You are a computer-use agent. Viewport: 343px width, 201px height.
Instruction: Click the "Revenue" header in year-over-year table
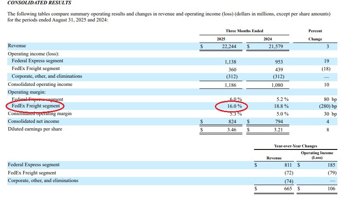pyautogui.click(x=274, y=158)
